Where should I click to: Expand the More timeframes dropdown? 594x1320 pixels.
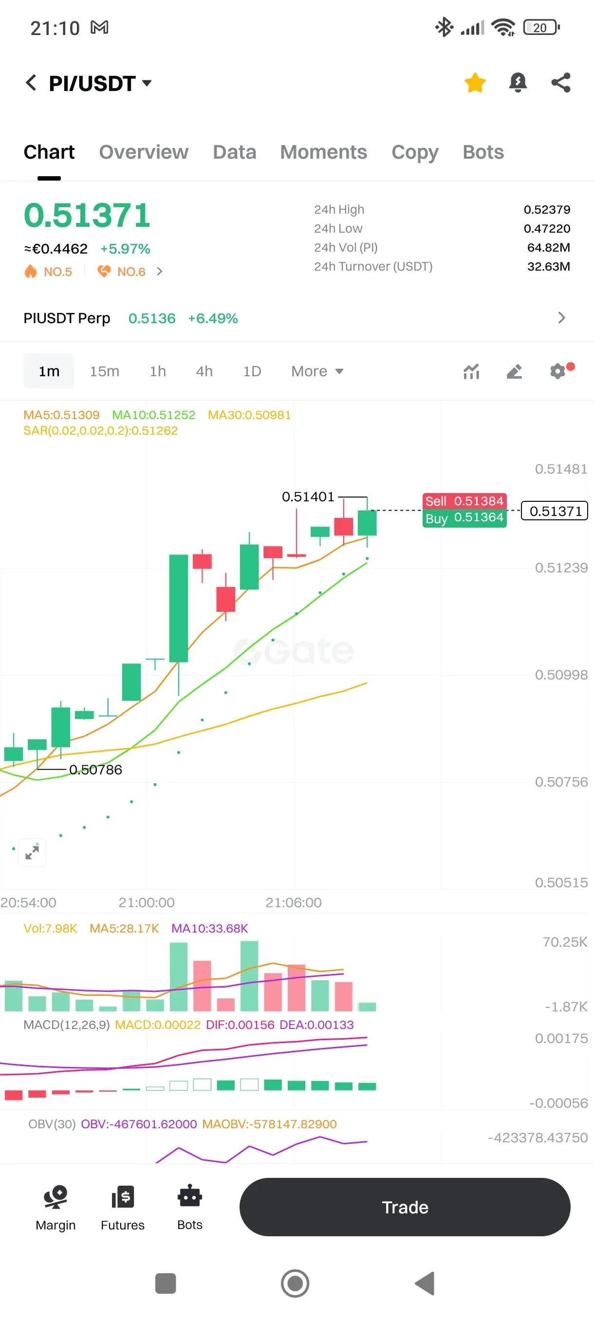[317, 371]
